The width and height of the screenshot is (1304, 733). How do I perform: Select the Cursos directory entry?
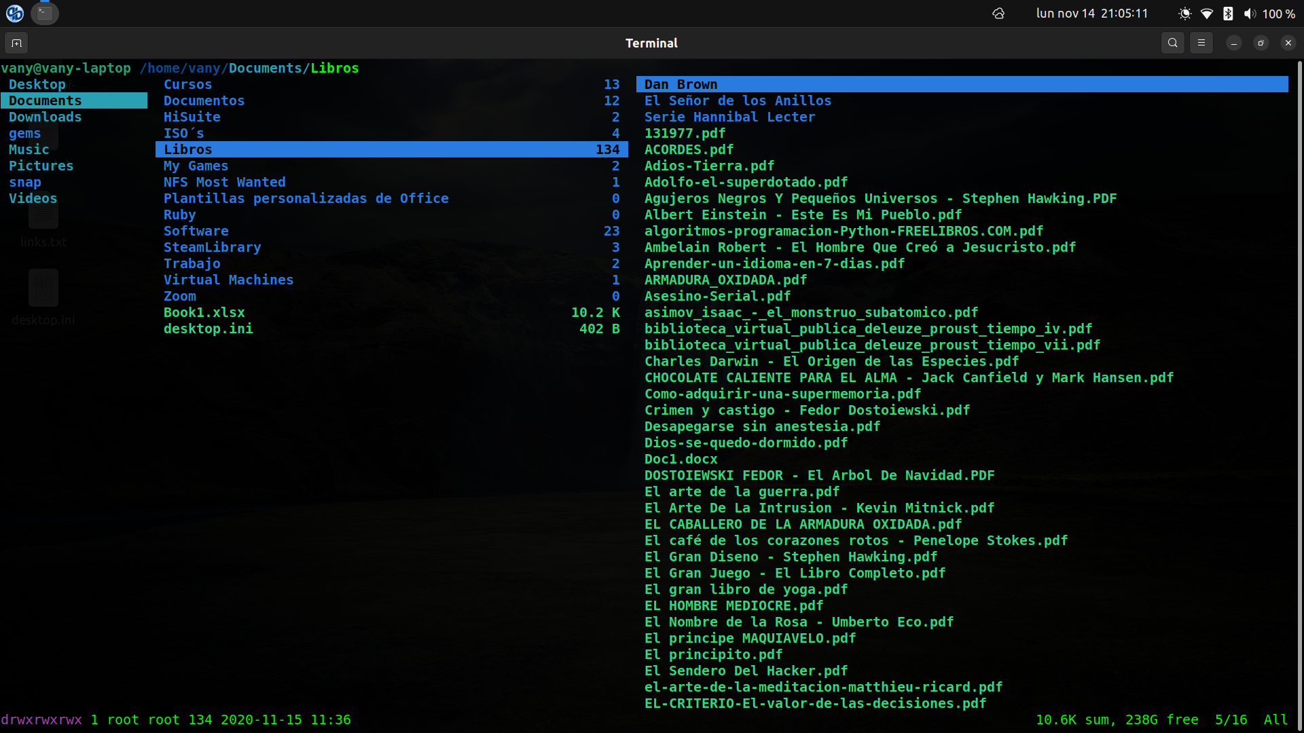click(187, 84)
